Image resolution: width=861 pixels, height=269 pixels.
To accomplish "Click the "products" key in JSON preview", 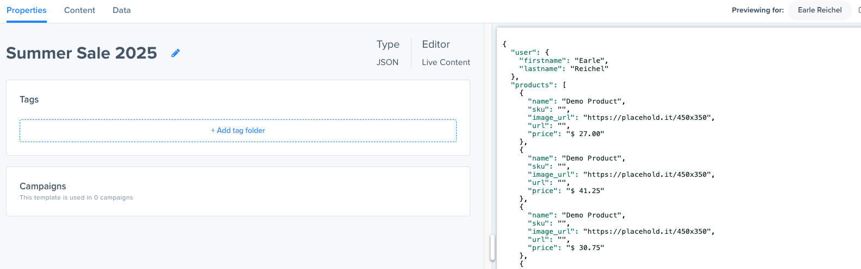I will (x=534, y=85).
